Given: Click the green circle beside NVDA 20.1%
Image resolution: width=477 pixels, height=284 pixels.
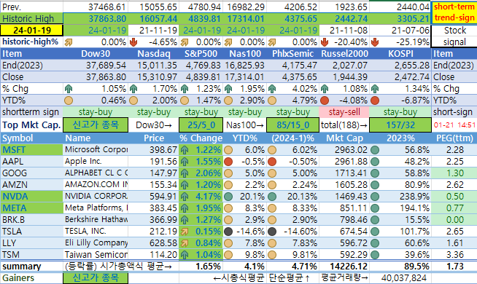Looking at the screenshot, I should 228,197.
